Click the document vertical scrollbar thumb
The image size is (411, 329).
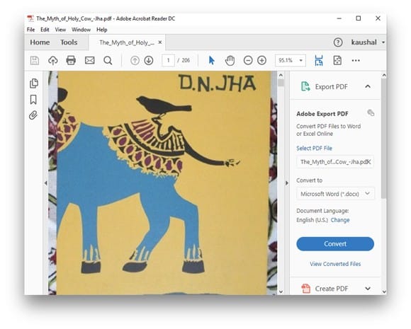coord(281,83)
